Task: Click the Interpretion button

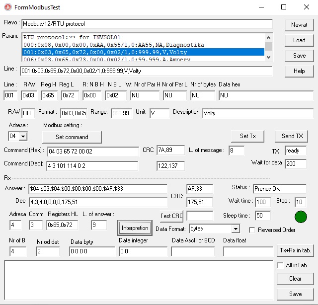Action: [135, 228]
